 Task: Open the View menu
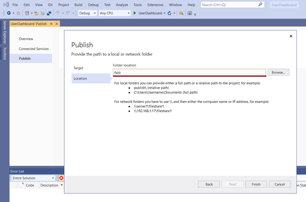(x=39, y=5)
